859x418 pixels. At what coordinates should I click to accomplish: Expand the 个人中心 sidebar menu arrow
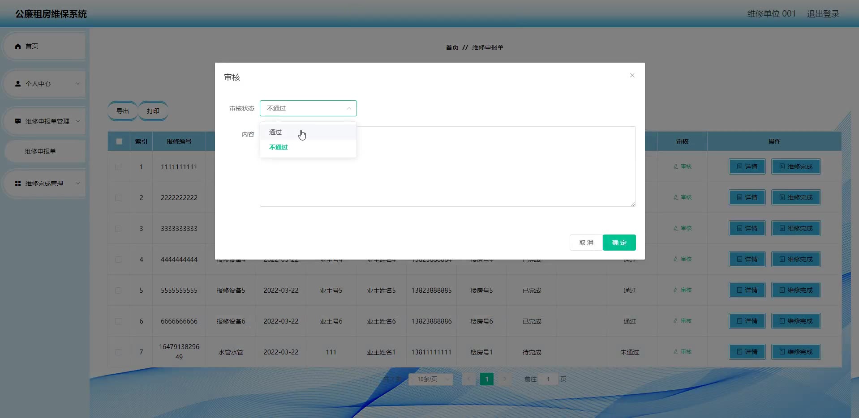point(77,84)
